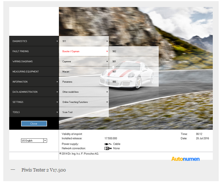
Task: Select the Macan model line
Action: coord(84,72)
